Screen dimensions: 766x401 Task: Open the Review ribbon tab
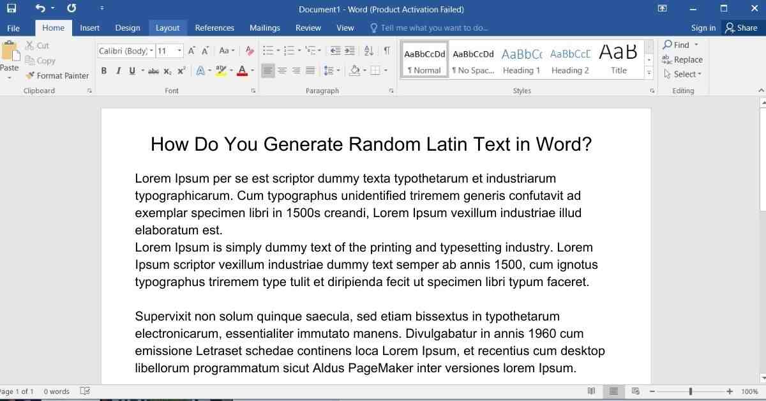tap(308, 28)
